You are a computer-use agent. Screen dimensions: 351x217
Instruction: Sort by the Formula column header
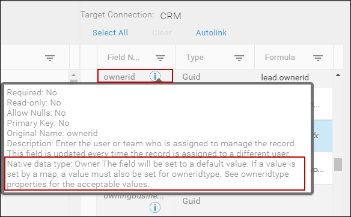(x=280, y=58)
